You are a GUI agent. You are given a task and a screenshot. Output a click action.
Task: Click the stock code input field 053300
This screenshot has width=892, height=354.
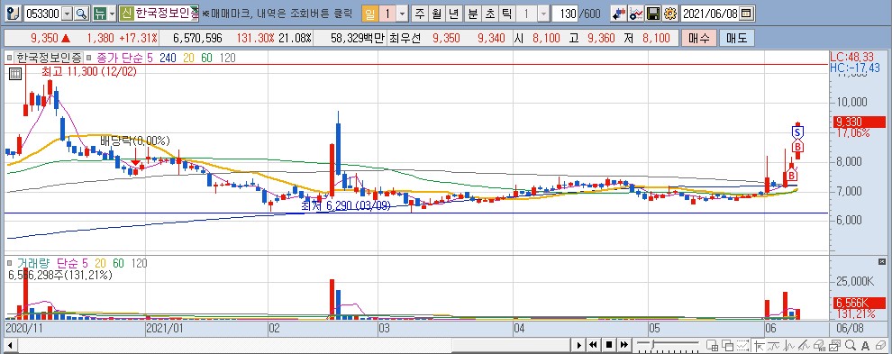42,14
